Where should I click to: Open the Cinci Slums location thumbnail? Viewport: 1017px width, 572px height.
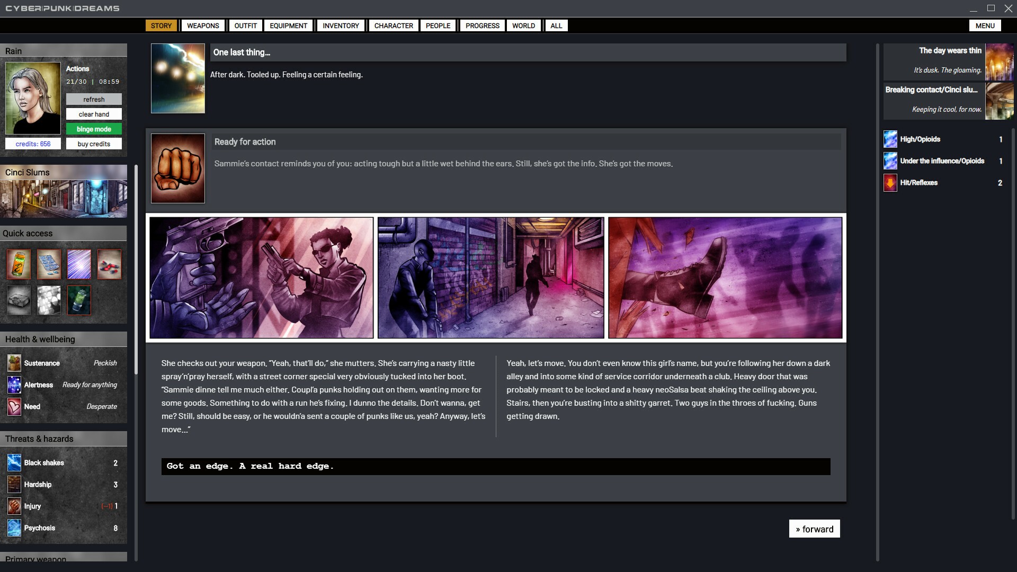tap(64, 199)
